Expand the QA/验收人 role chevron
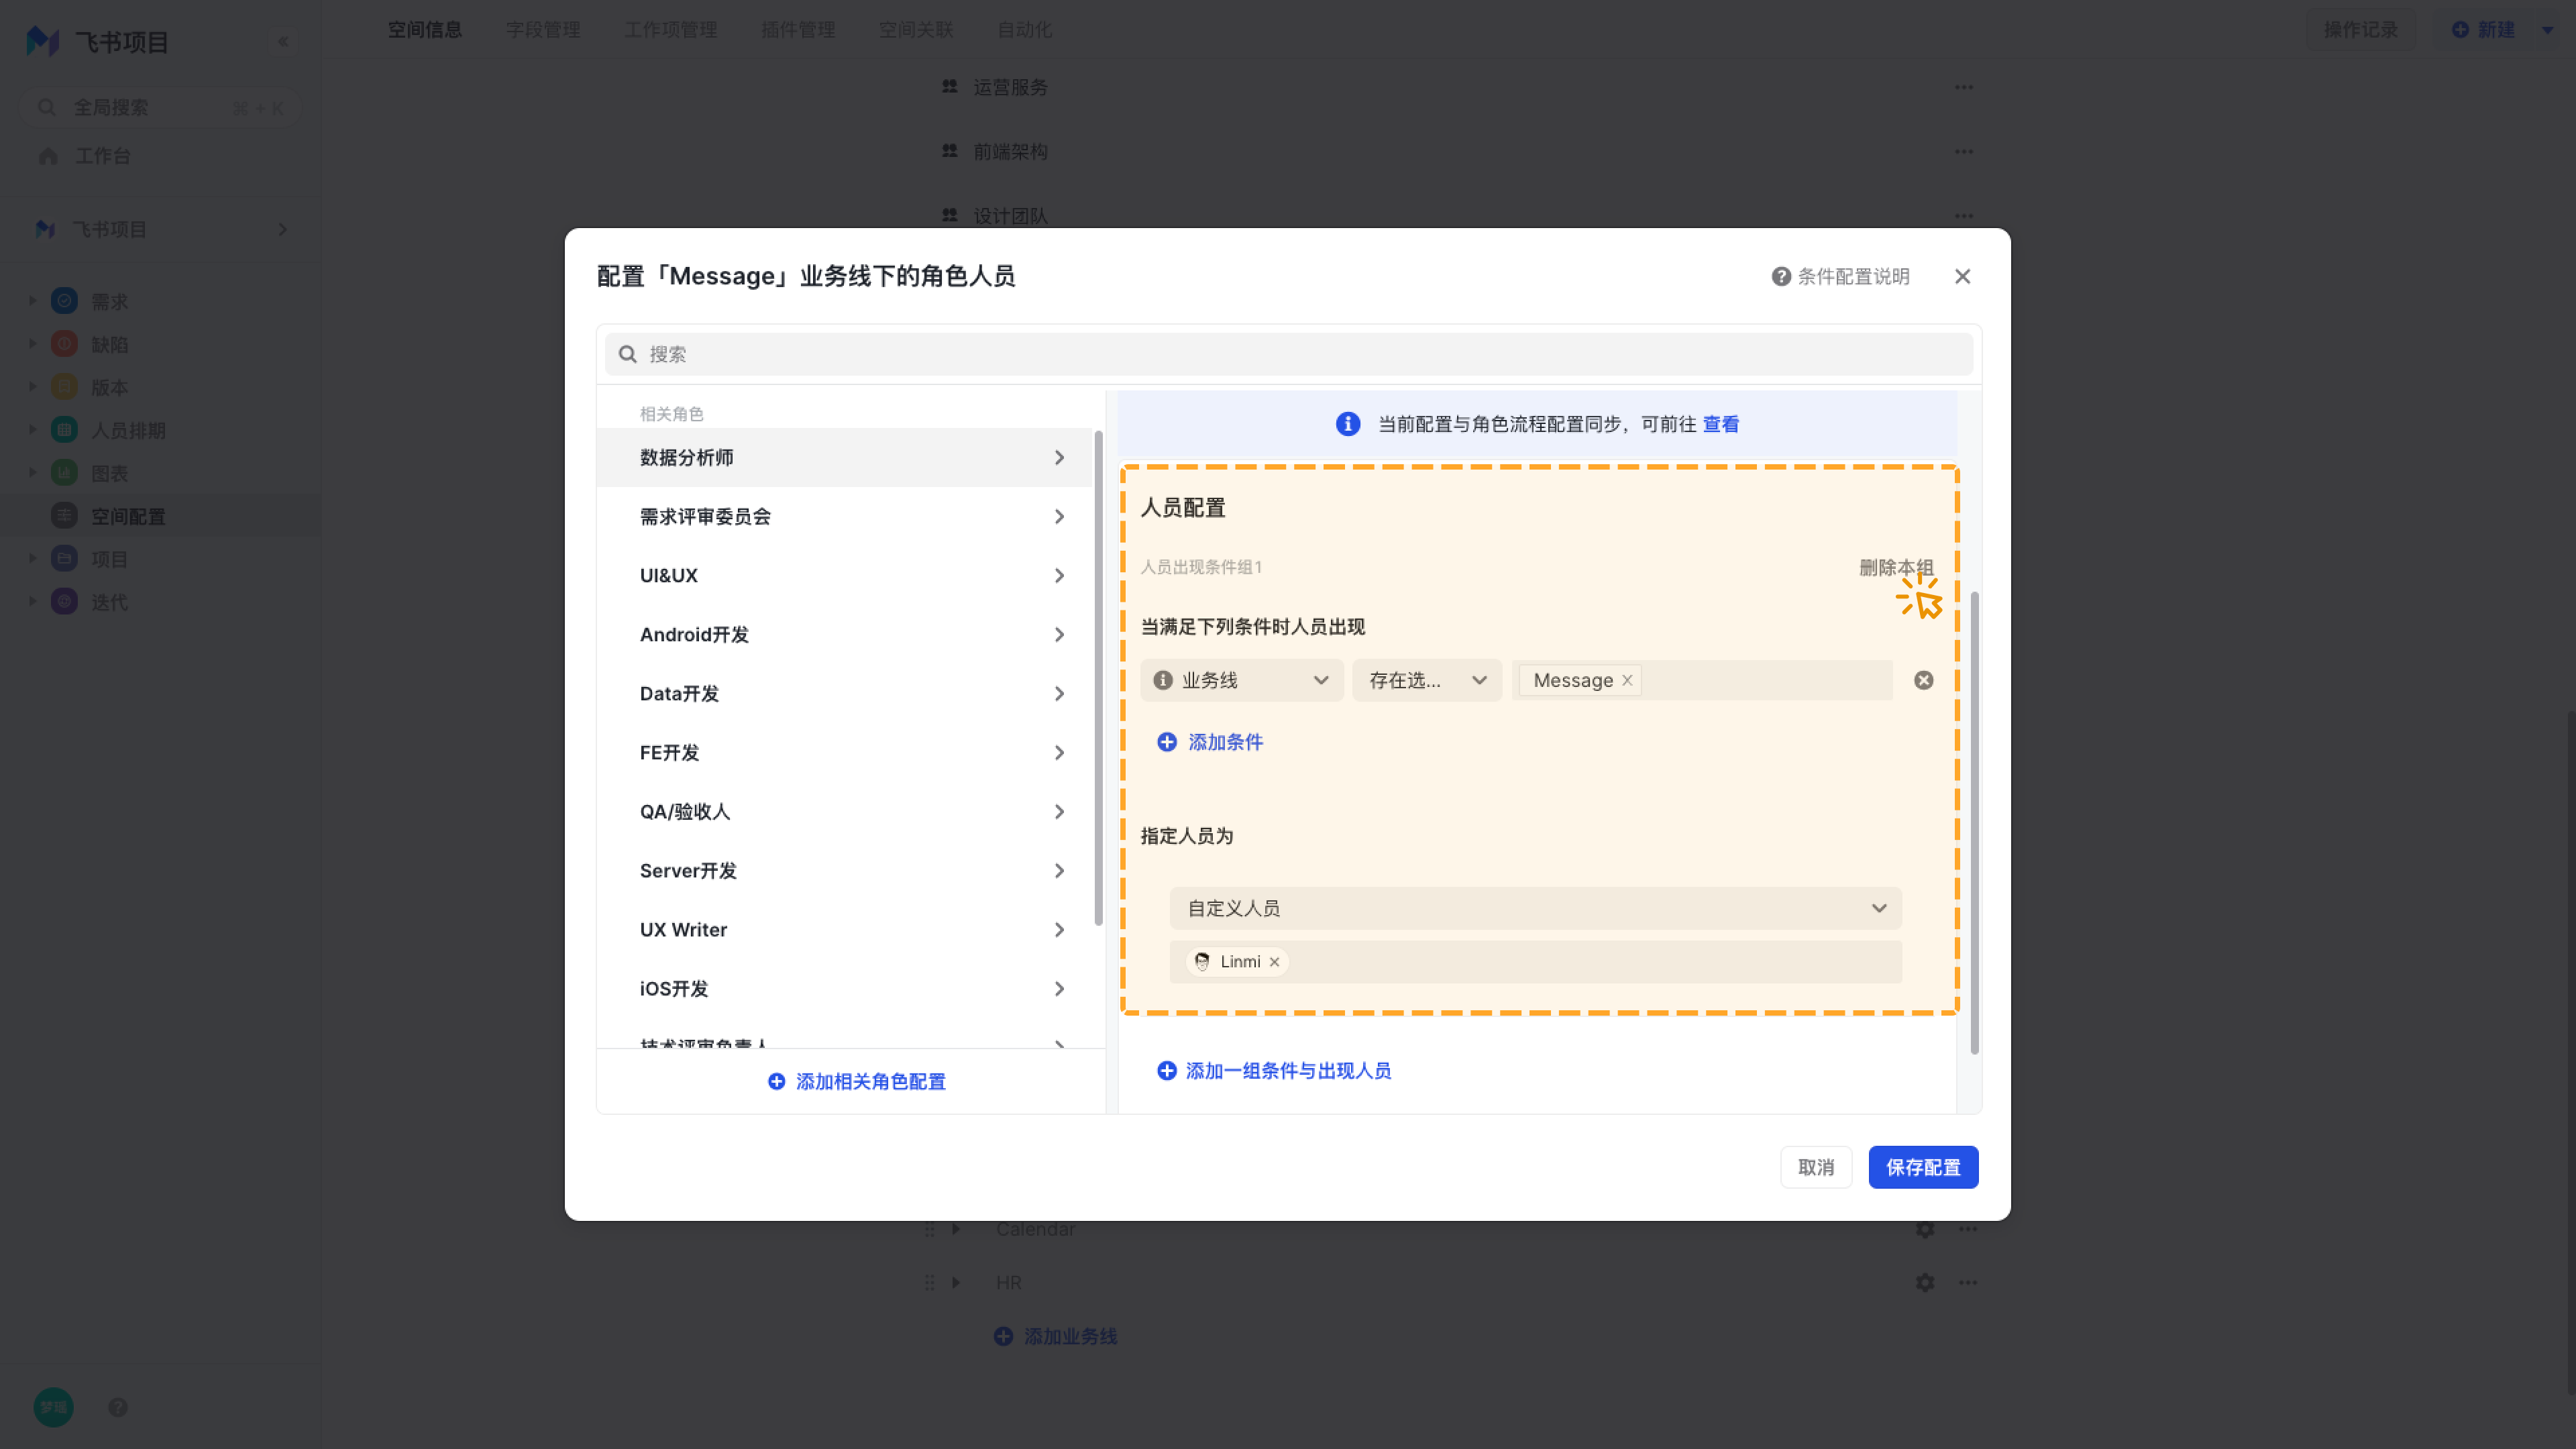This screenshot has height=1449, width=2576. coord(1059,811)
